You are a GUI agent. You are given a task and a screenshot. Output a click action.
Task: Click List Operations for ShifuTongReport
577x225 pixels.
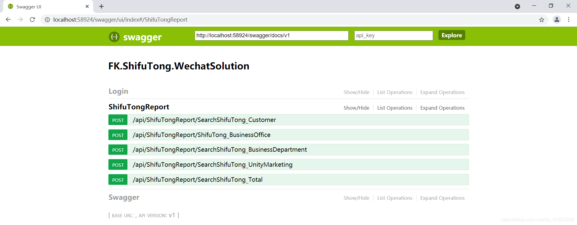(x=395, y=108)
